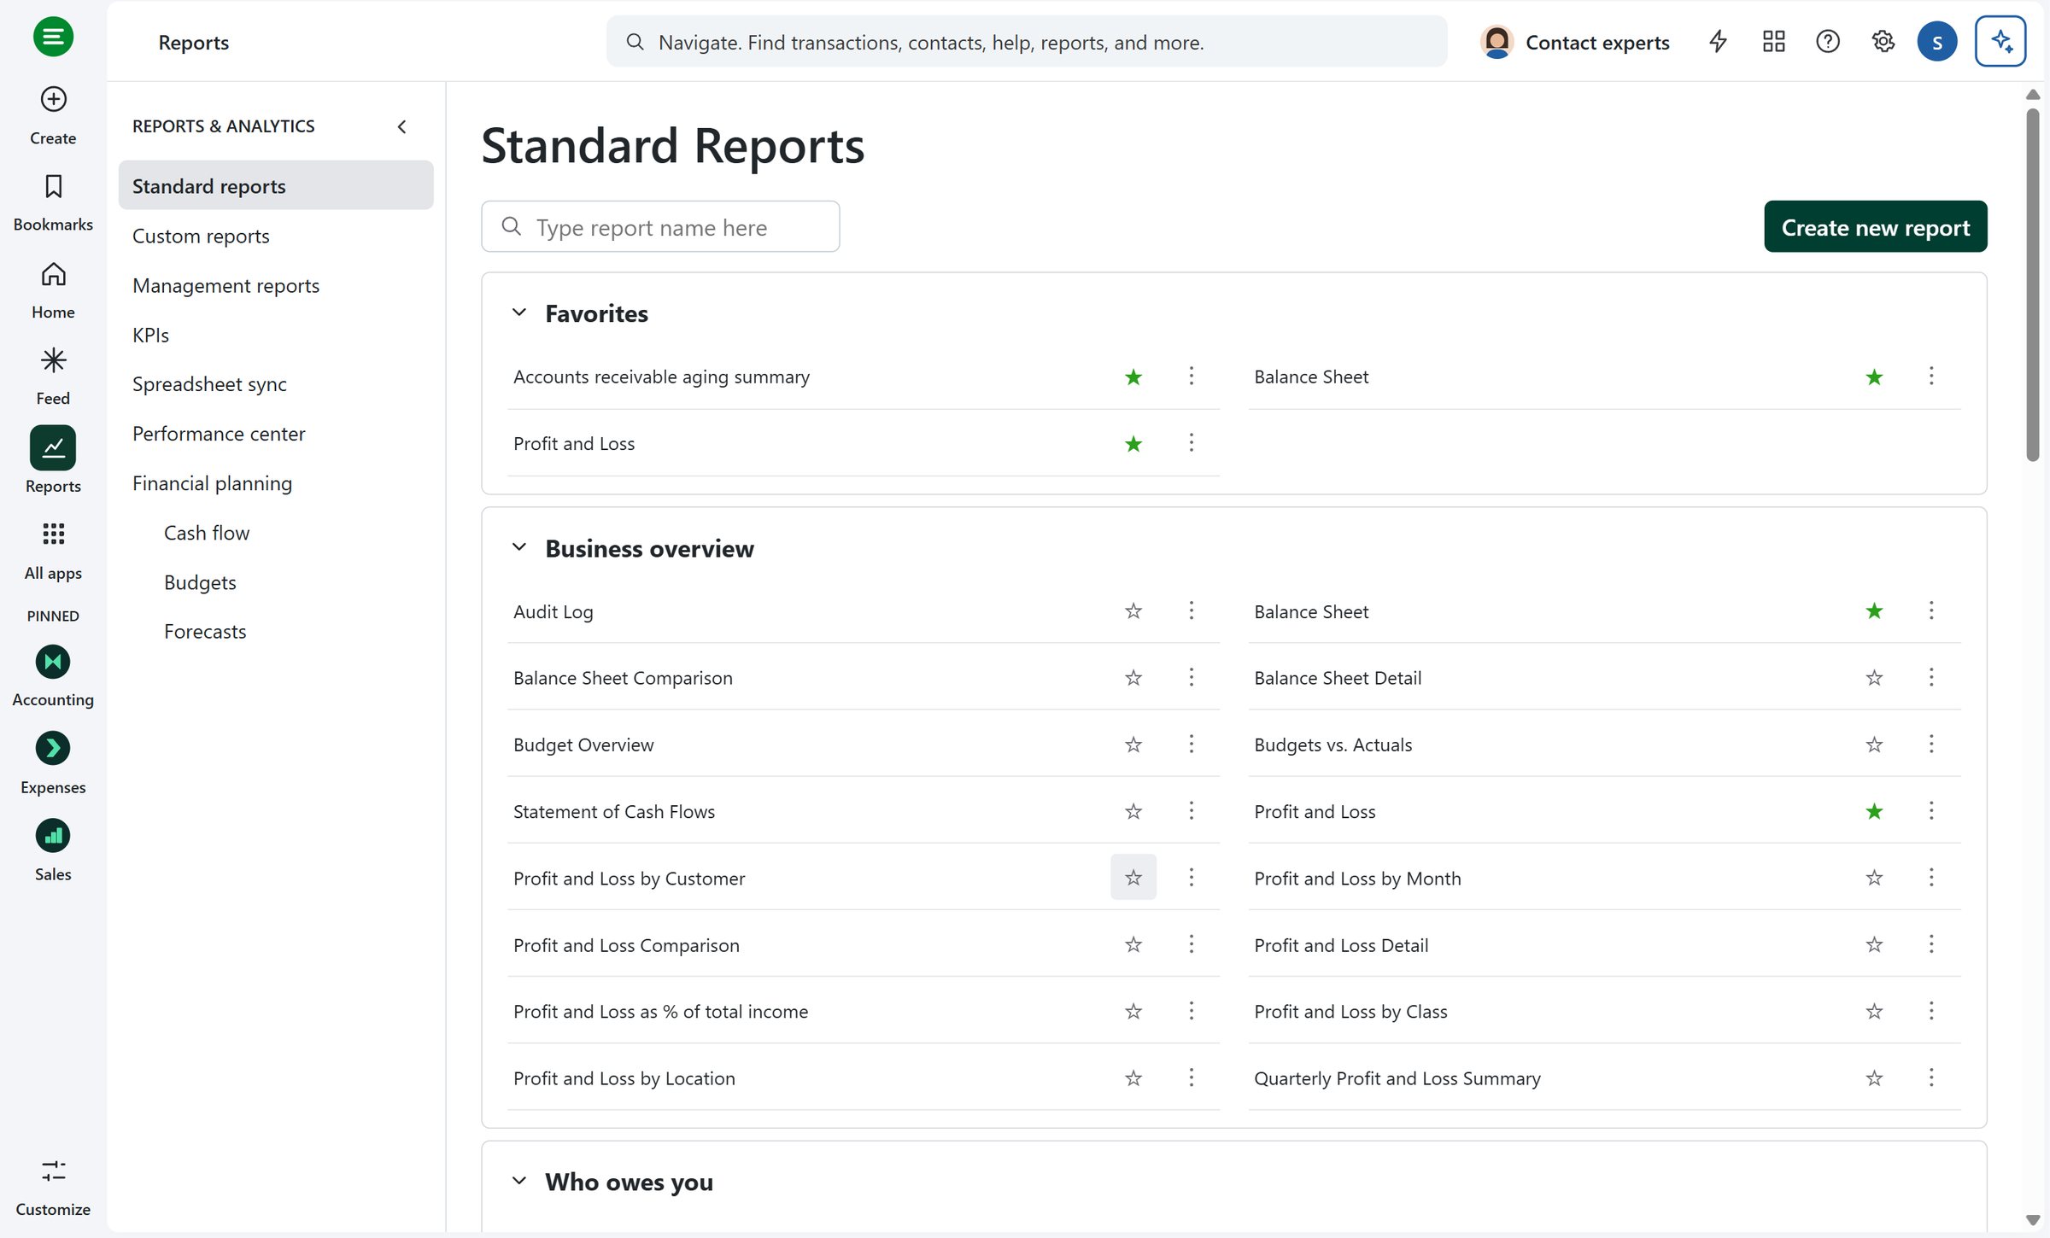Favorite Statement of Cash Flows star

(x=1133, y=811)
